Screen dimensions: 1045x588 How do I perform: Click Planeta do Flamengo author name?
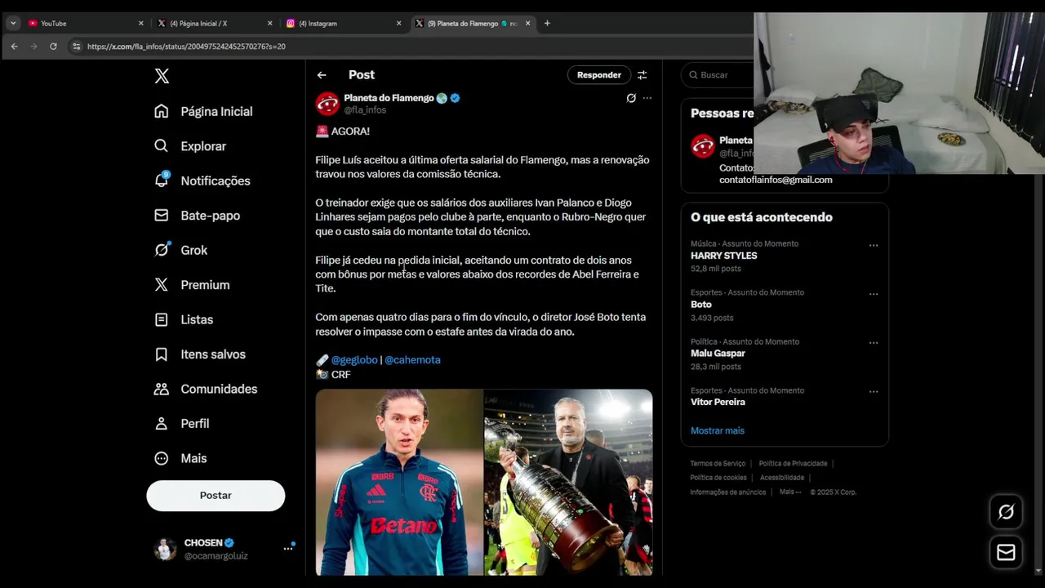pyautogui.click(x=389, y=98)
